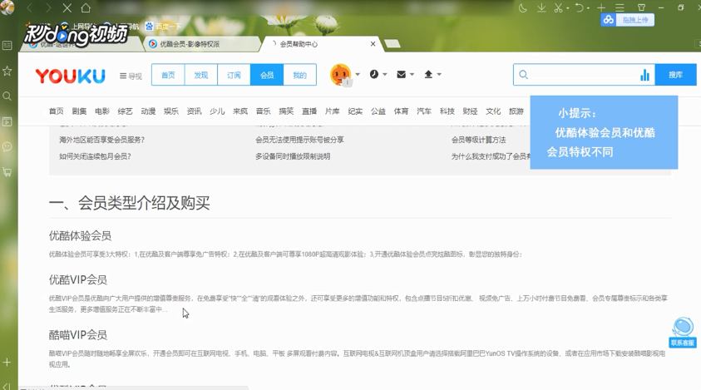
Task: Close the 会员帮助中心 tab
Action: pyautogui.click(x=373, y=44)
